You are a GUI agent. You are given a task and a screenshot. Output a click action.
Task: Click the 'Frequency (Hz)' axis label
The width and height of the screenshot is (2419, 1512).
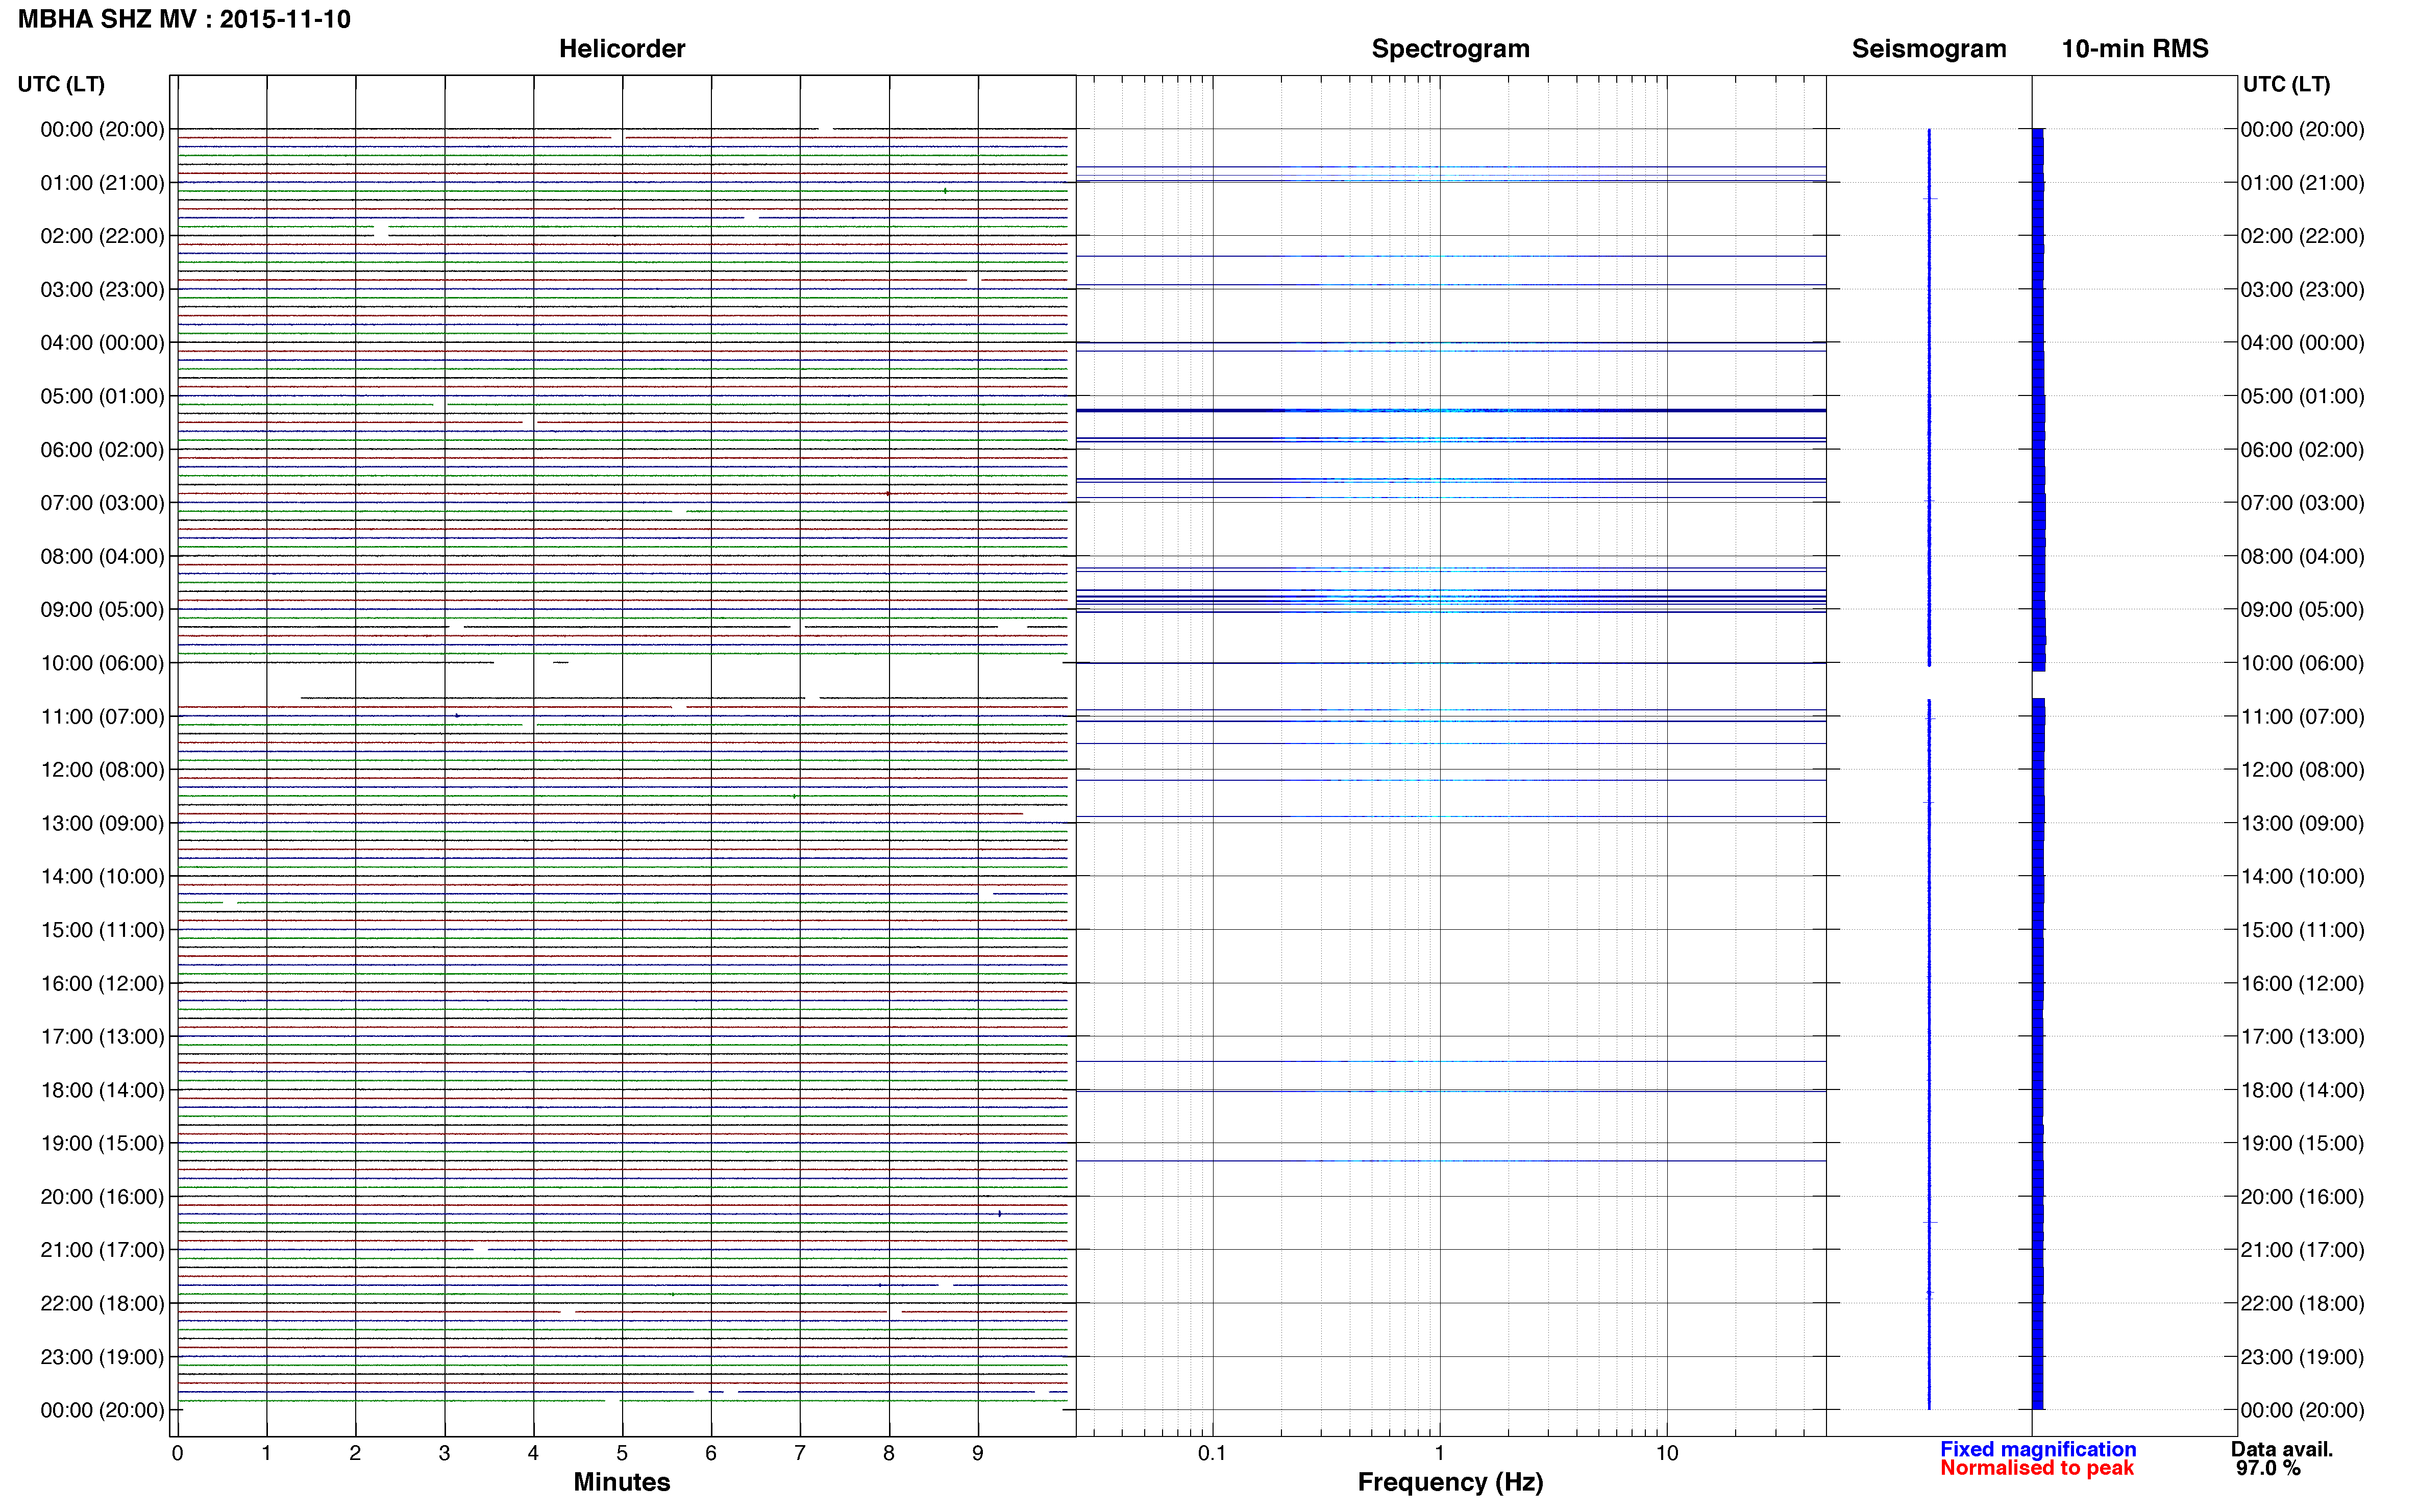click(1450, 1482)
